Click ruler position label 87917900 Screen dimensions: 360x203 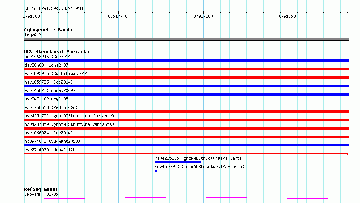[288, 16]
